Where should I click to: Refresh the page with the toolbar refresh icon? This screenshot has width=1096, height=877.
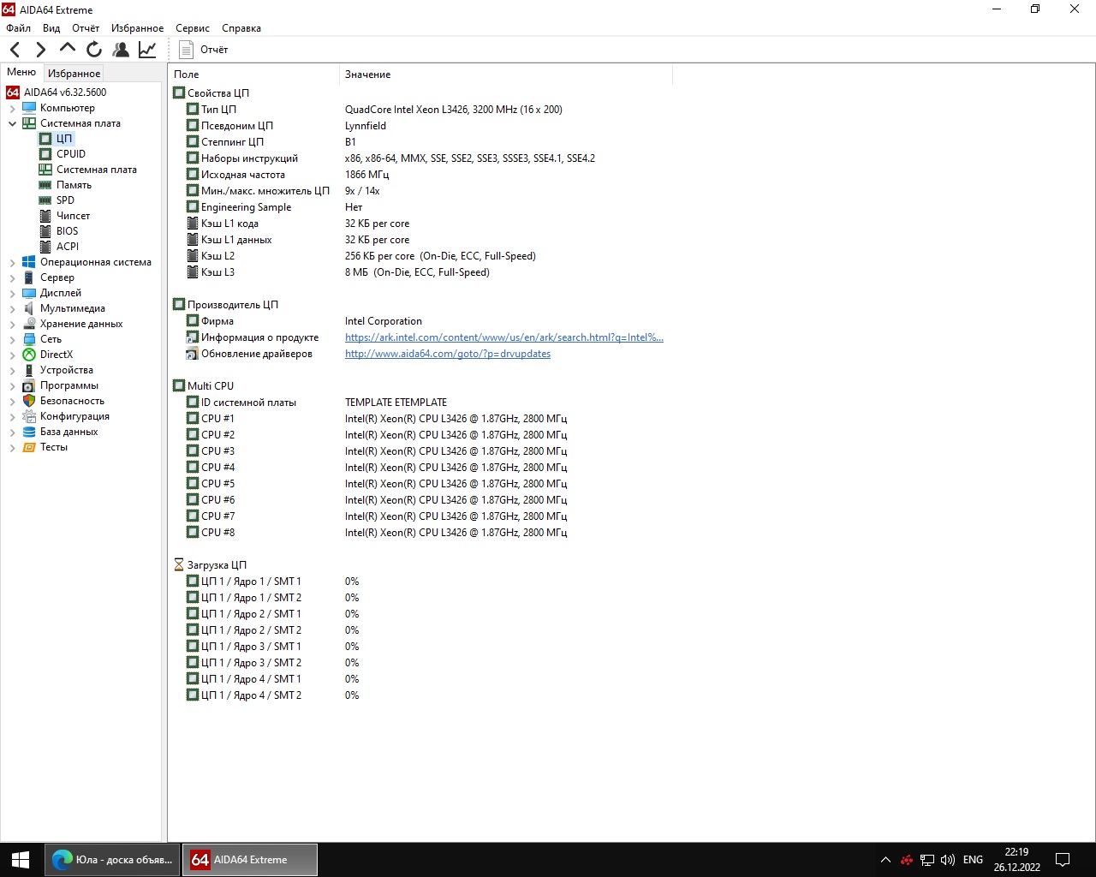tap(94, 50)
